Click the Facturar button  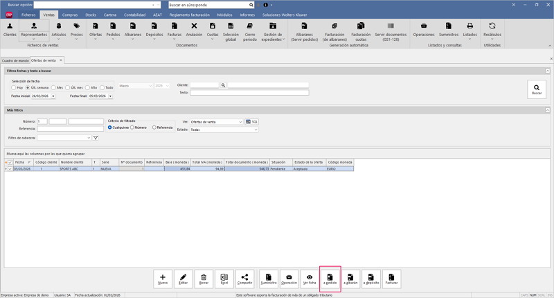tap(391, 279)
